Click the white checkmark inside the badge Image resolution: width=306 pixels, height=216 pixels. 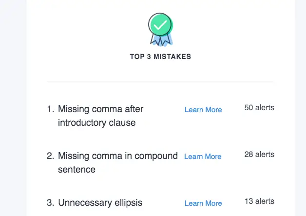tap(160, 25)
